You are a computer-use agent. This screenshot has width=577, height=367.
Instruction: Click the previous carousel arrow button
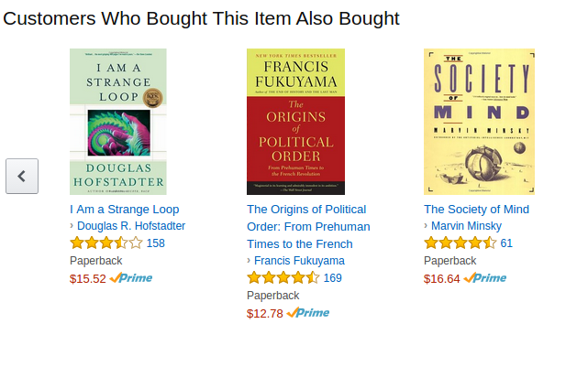[x=22, y=176]
